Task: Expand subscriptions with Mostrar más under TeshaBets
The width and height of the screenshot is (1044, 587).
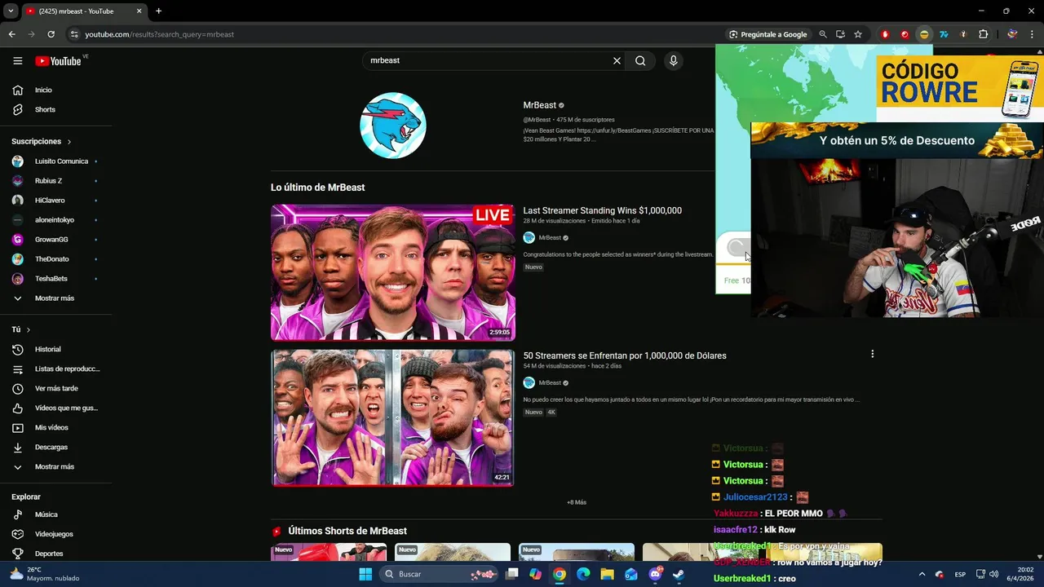Action: point(56,298)
